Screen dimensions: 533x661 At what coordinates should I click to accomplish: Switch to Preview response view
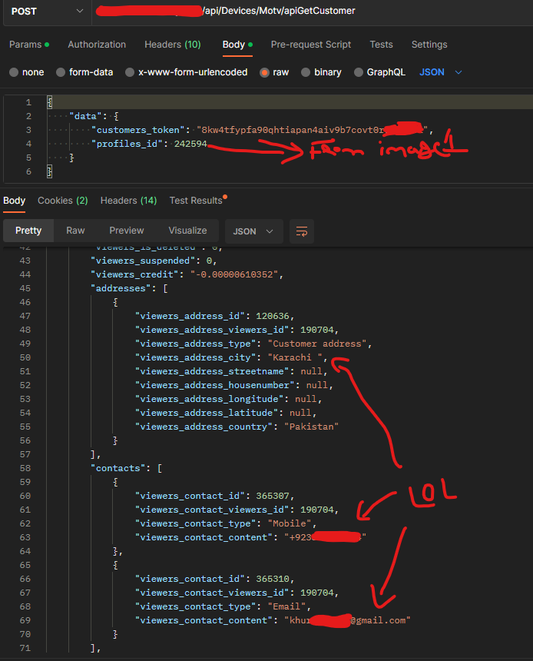coord(127,231)
